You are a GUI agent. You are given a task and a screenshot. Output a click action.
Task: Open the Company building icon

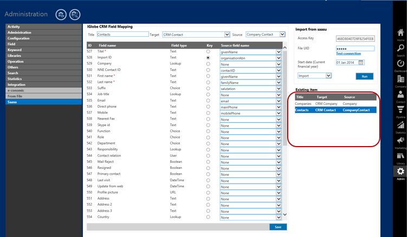pos(400,79)
